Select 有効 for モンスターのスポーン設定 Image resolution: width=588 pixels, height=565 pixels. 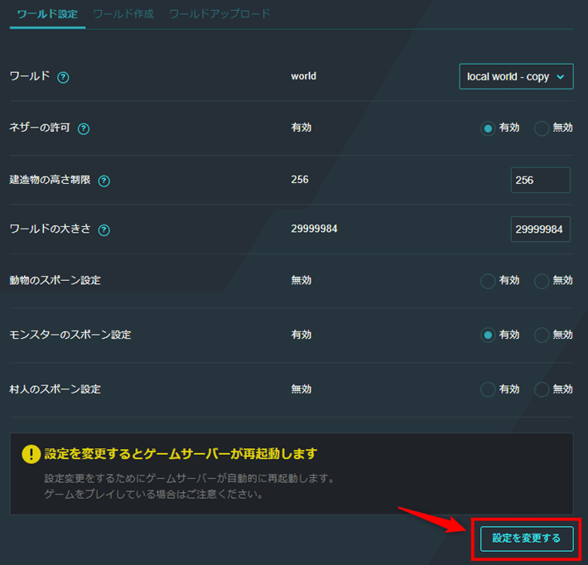[x=488, y=335]
